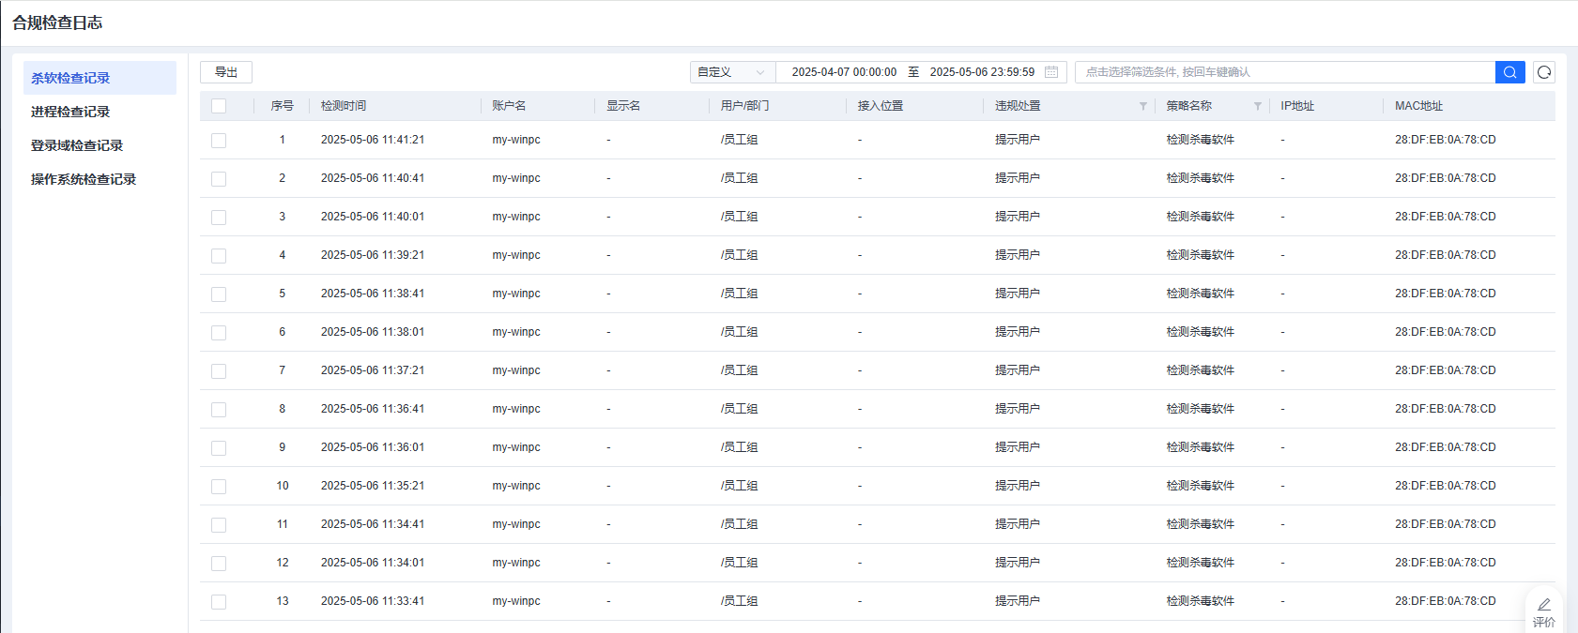Click the 检测时间 column header

[x=344, y=106]
